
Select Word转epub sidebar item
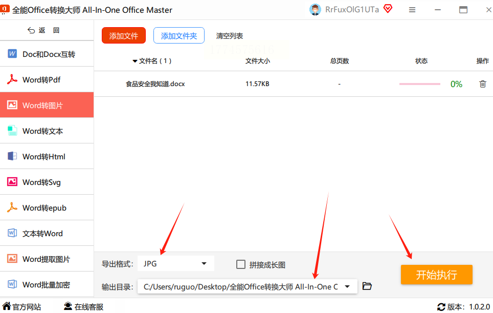click(47, 207)
